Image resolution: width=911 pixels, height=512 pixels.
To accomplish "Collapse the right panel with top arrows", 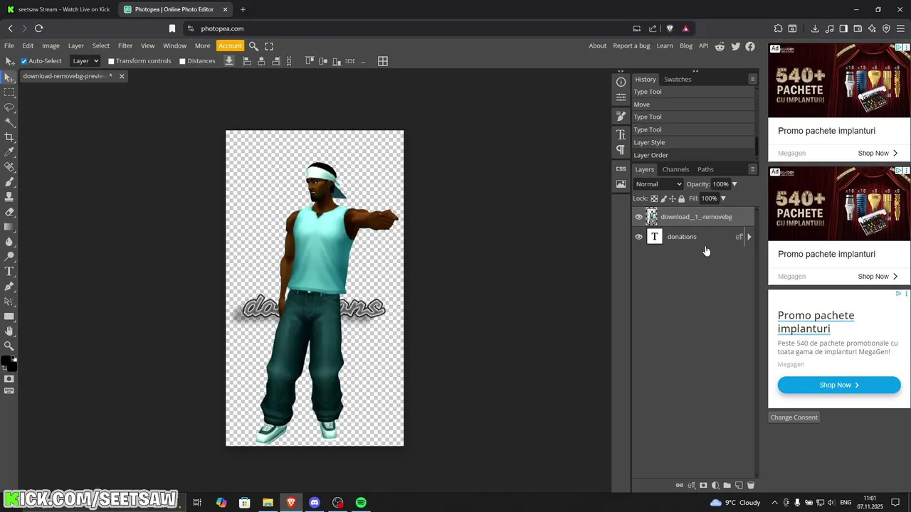I will [695, 71].
